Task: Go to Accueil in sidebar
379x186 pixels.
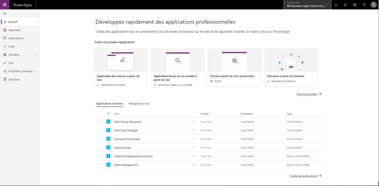Action: (20, 22)
